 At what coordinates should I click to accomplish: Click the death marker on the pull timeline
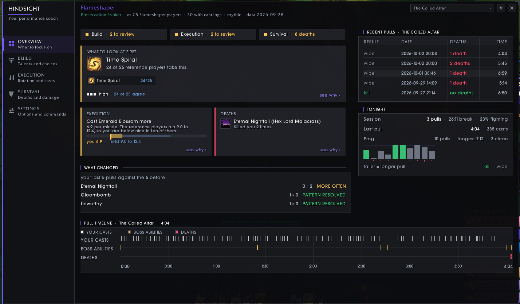click(x=511, y=256)
